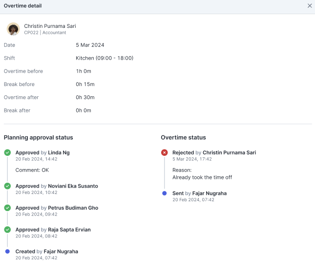The width and height of the screenshot is (315, 276).
Task: Click the date value 5 Mar 2024
Action: tap(90, 45)
